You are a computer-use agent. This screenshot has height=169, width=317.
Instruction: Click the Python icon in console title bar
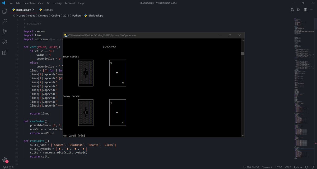click(66, 35)
